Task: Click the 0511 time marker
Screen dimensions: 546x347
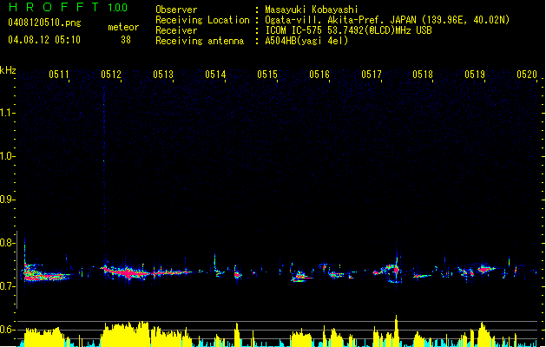Action: click(x=58, y=75)
